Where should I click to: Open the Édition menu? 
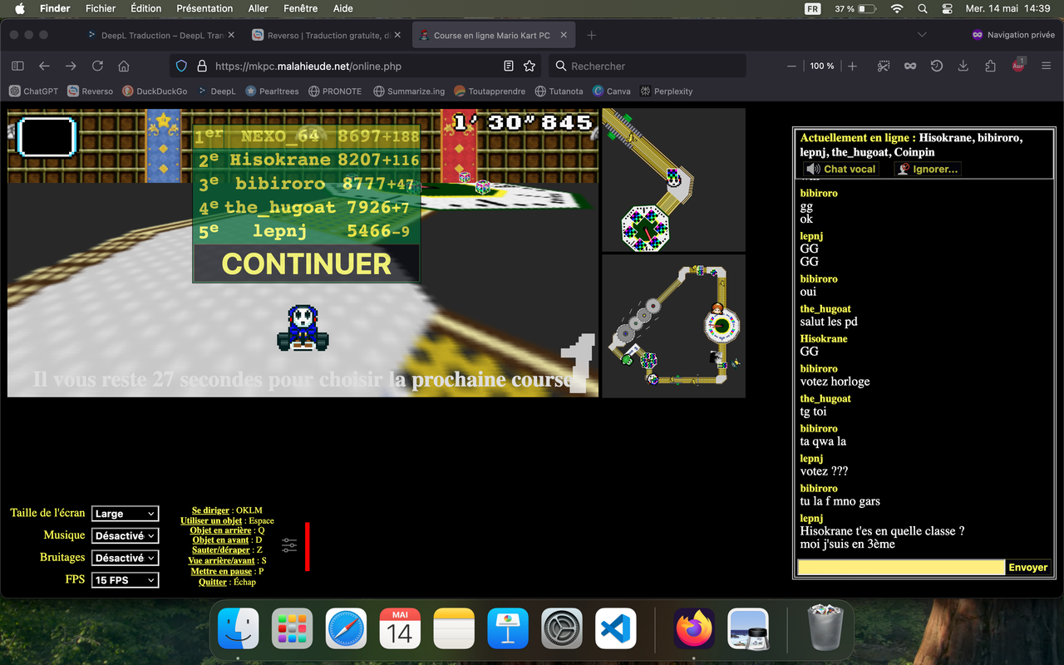point(146,8)
